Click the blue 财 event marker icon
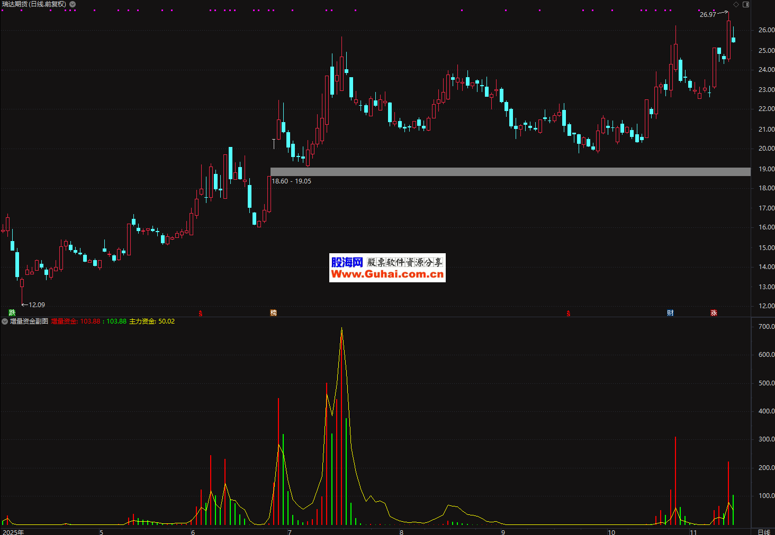The height and width of the screenshot is (535, 775). [x=670, y=313]
